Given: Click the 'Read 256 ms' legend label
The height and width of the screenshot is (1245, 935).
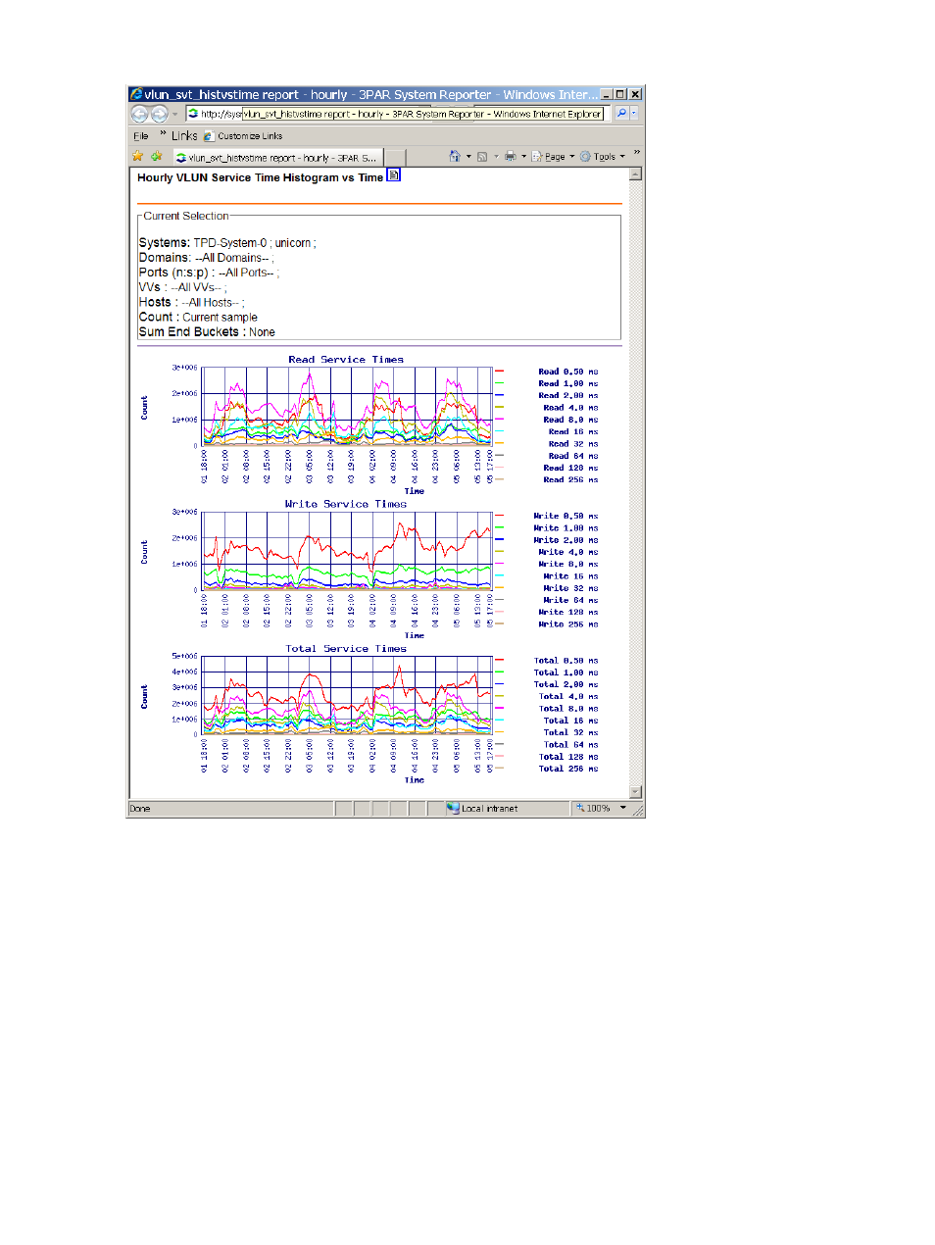Looking at the screenshot, I should tap(570, 480).
